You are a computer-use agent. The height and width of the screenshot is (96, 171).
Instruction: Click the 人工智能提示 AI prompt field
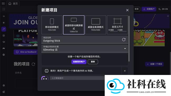77,78
